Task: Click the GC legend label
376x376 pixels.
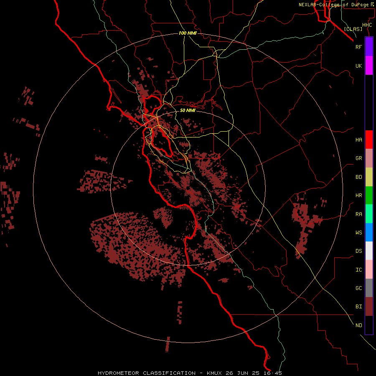Action: click(x=358, y=288)
